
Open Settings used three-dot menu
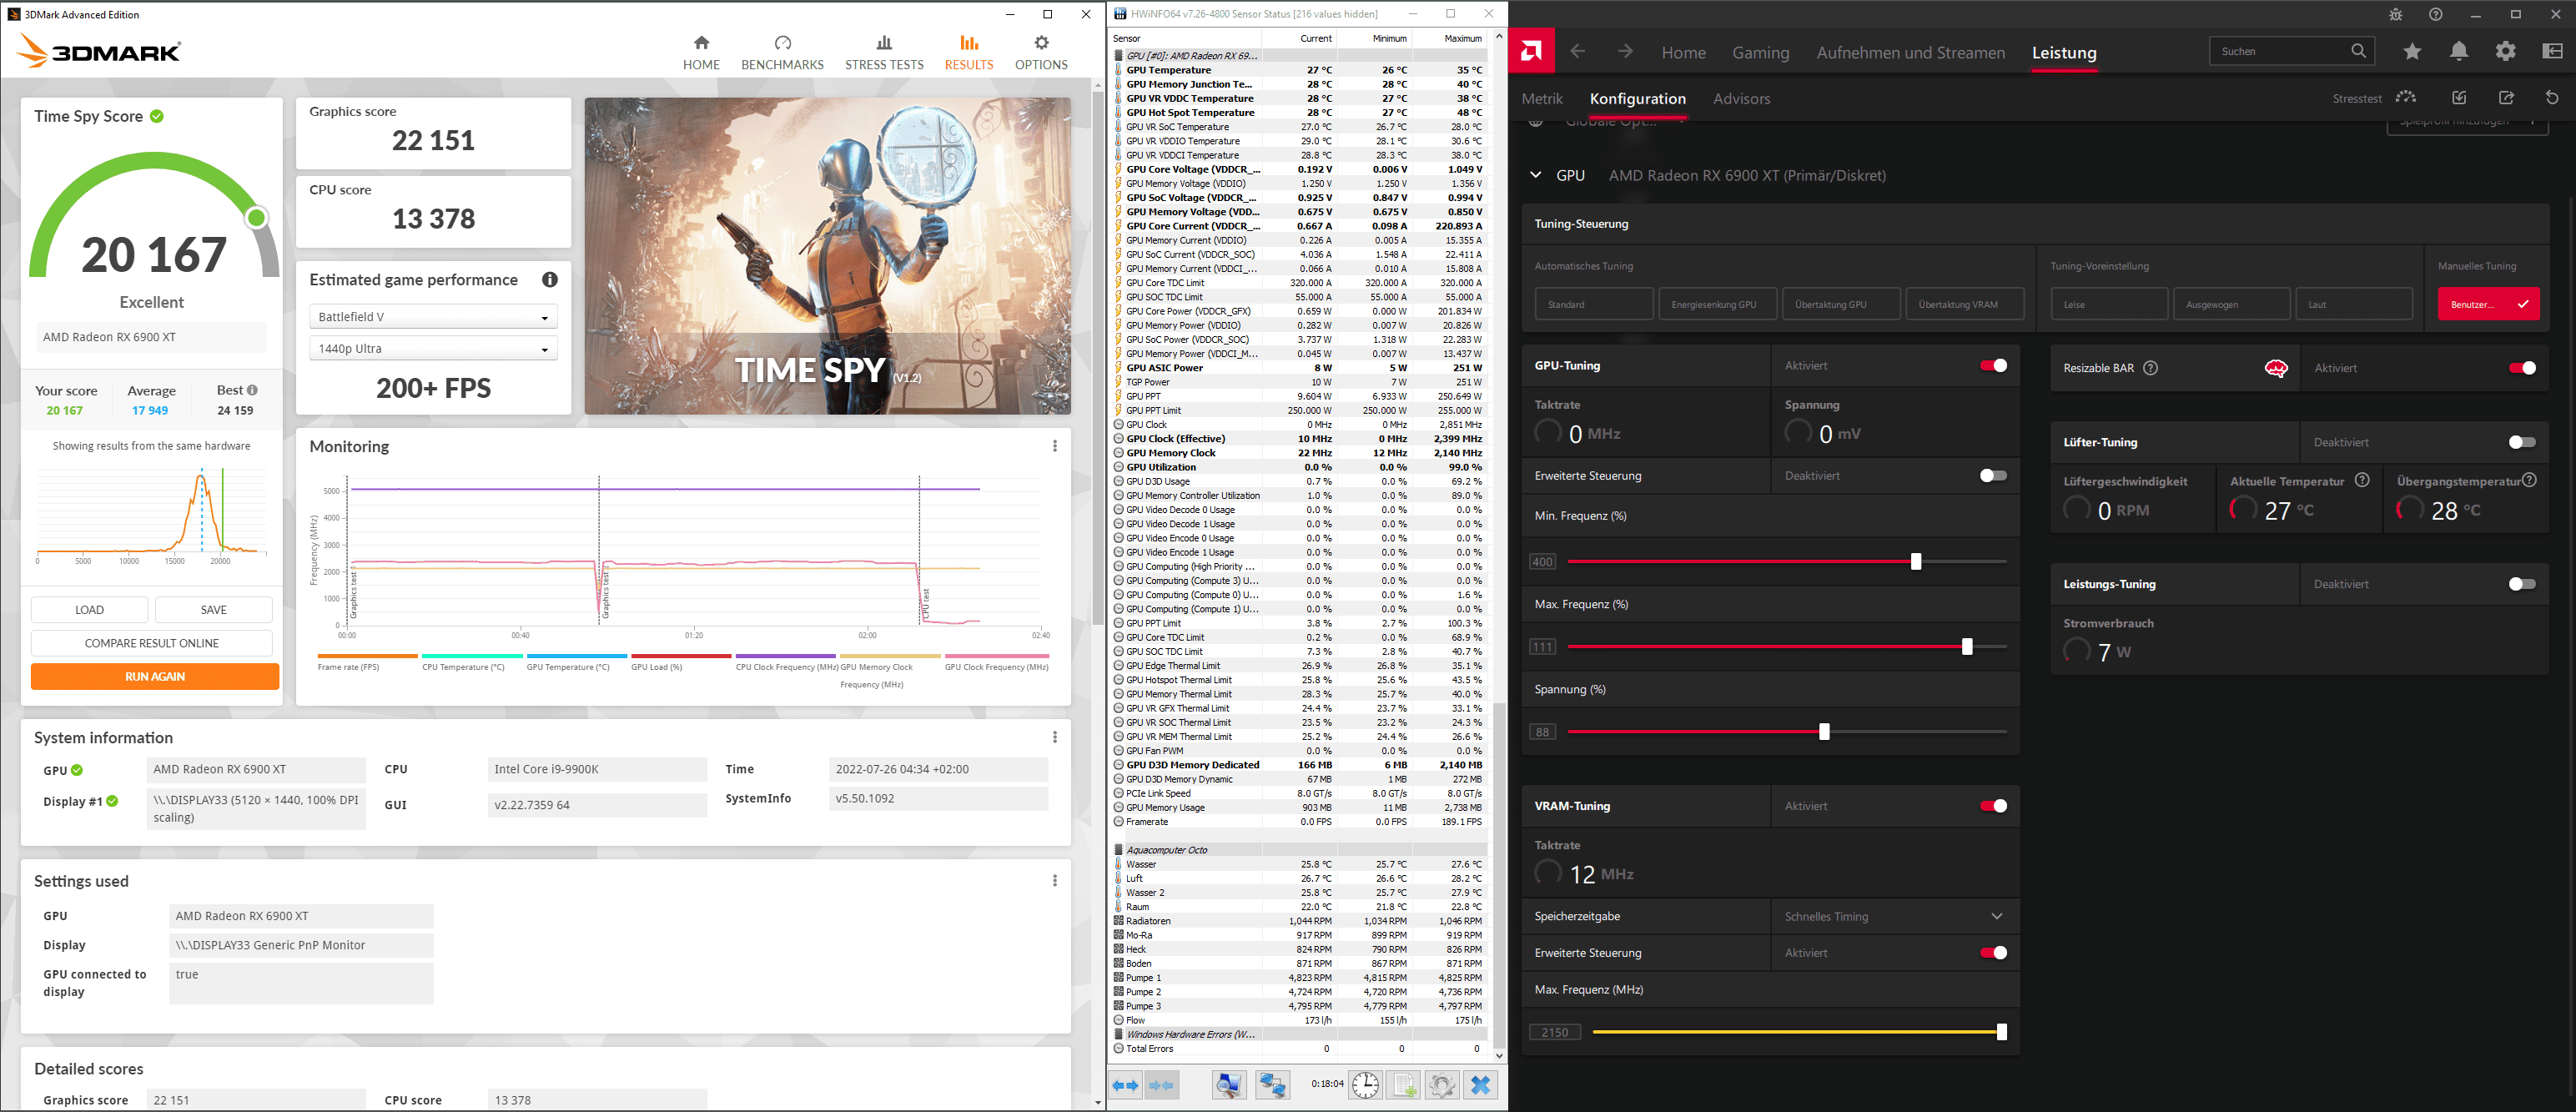coord(1054,881)
